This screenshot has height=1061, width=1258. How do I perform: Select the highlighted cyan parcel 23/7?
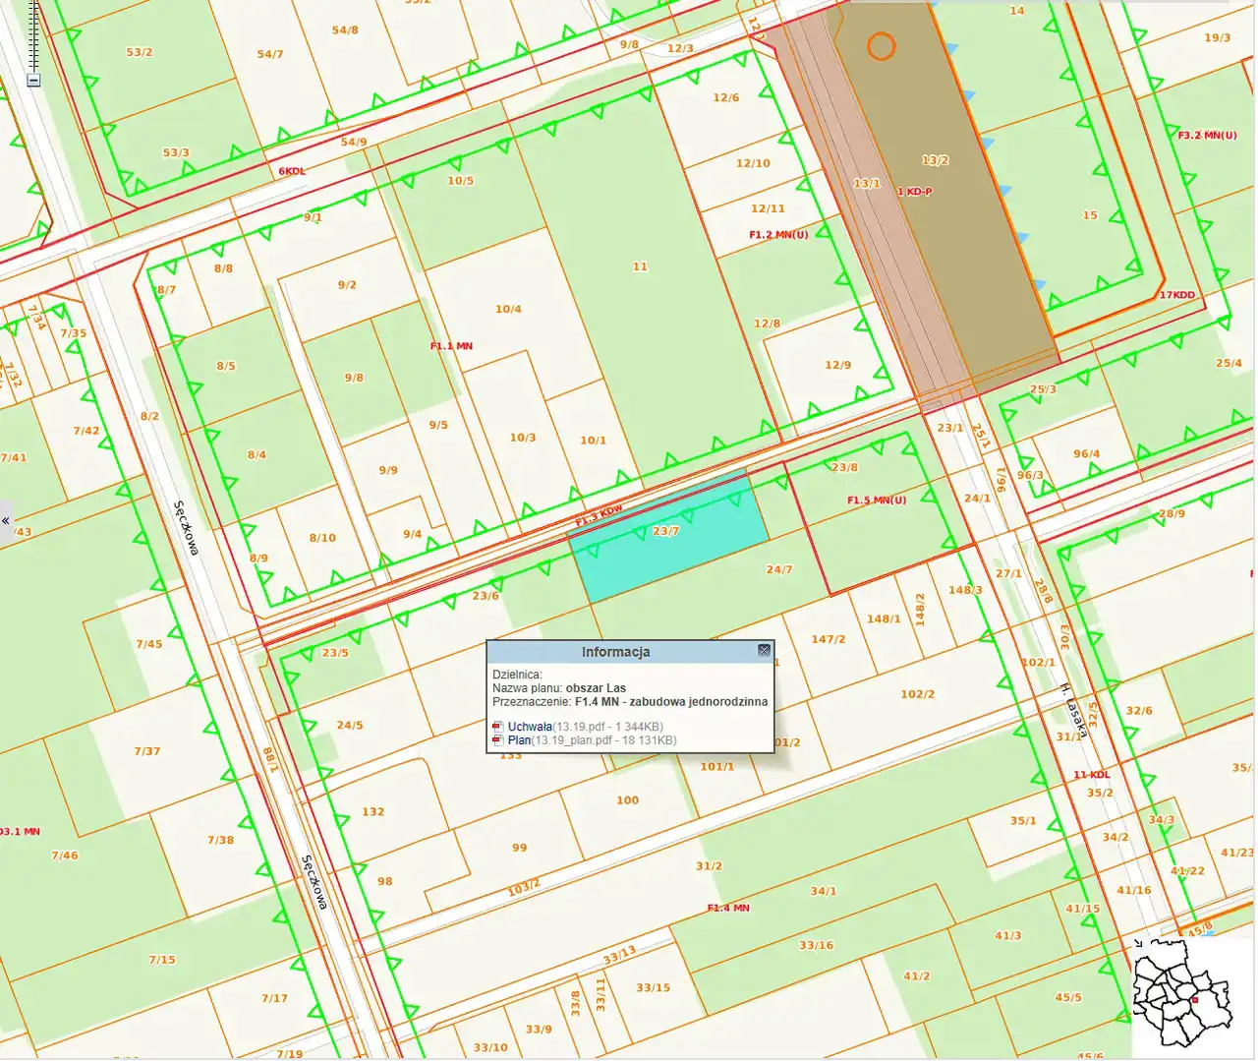[669, 536]
